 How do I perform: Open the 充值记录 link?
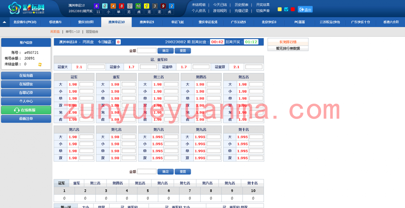241,11
